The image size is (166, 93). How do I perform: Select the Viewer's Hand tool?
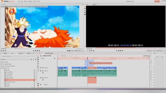click(x=85, y=9)
